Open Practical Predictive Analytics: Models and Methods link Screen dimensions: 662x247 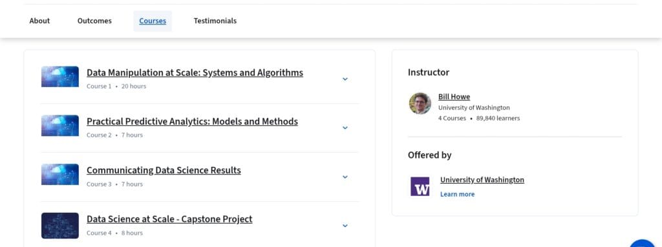192,121
